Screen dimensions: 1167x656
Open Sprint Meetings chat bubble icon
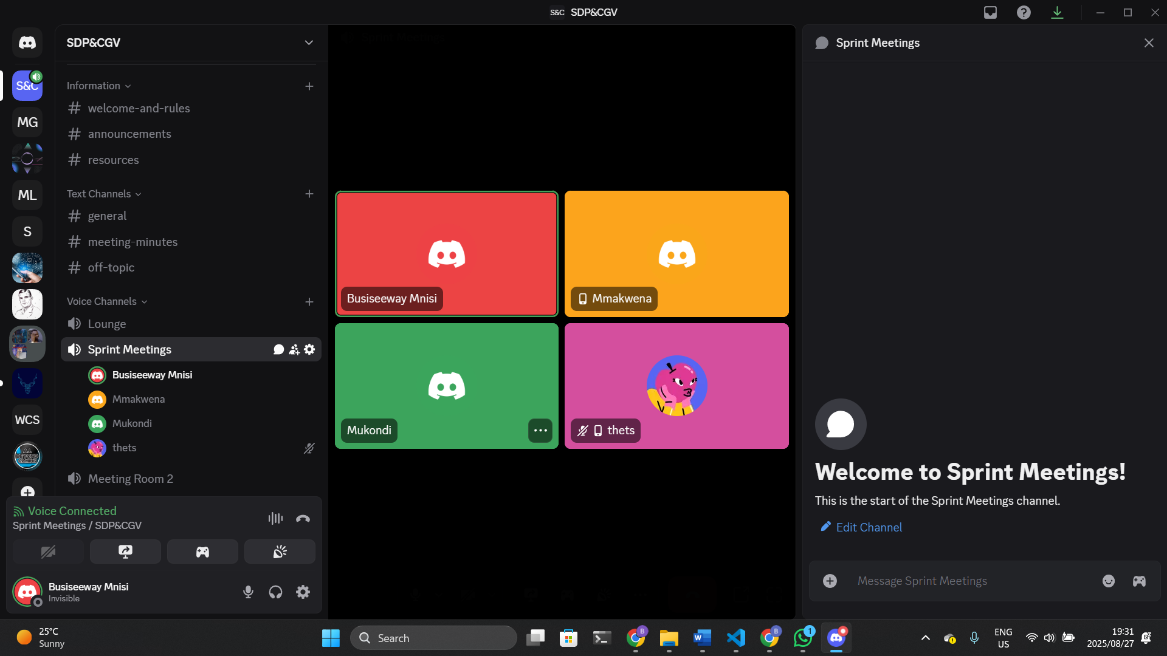click(278, 349)
